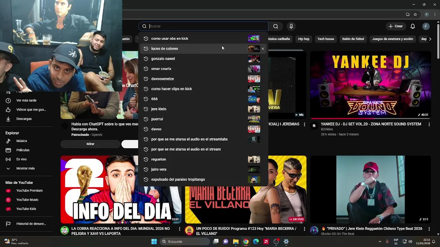Click the Buscar search input field
This screenshot has height=247, width=440.
[x=203, y=26]
